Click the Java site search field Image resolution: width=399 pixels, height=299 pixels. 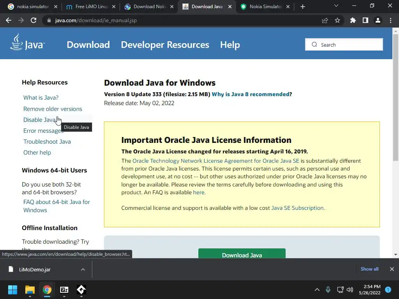coord(344,44)
